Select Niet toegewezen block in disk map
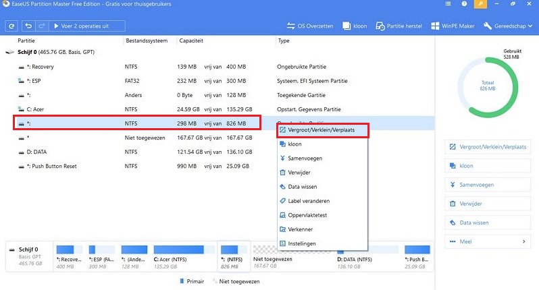539x290 pixels. [x=292, y=257]
